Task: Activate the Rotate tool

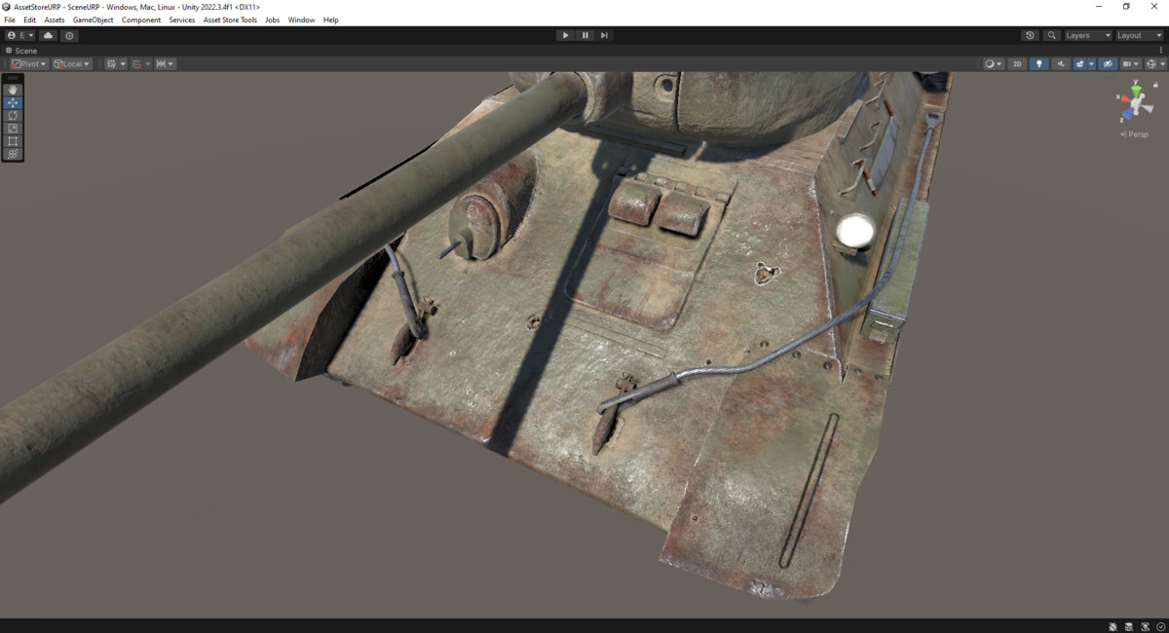Action: pos(13,115)
